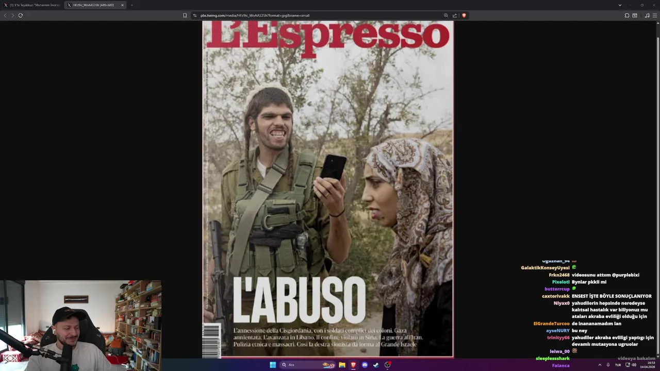Open Discord from the taskbar

pos(365,365)
